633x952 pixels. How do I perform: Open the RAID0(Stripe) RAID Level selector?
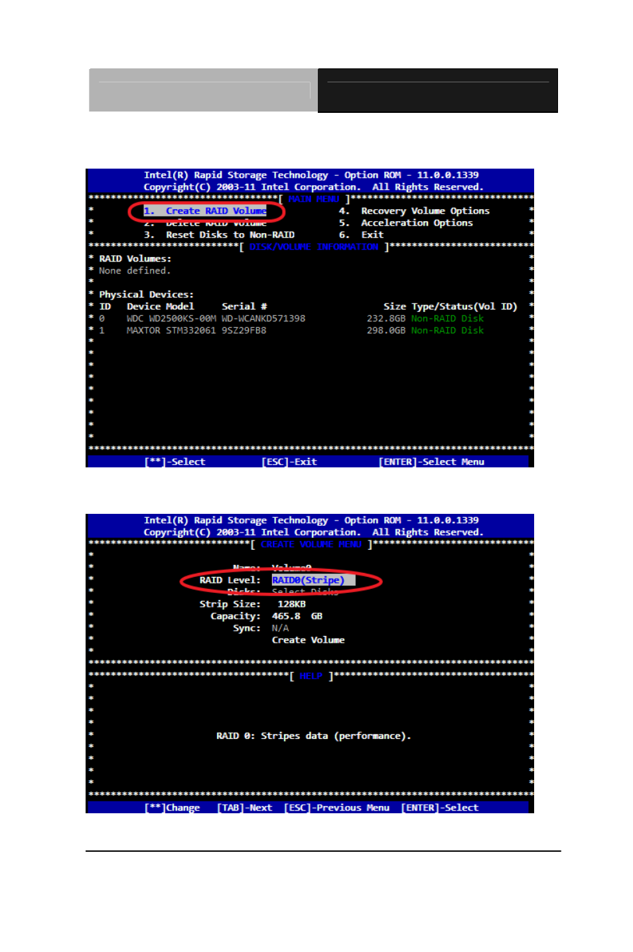click(313, 580)
